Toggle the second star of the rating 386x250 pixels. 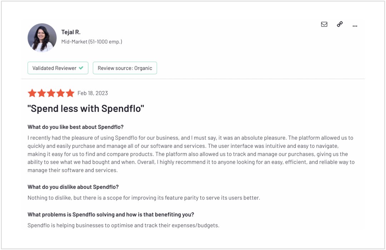coord(41,93)
